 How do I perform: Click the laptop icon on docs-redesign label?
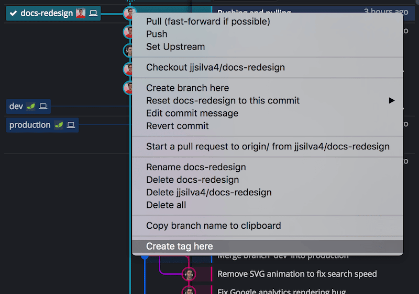(x=93, y=13)
